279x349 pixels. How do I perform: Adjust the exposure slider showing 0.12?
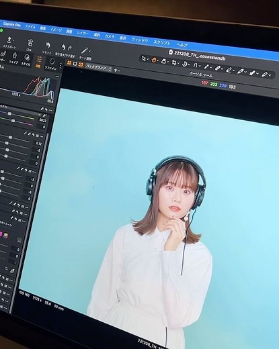coord(10,137)
